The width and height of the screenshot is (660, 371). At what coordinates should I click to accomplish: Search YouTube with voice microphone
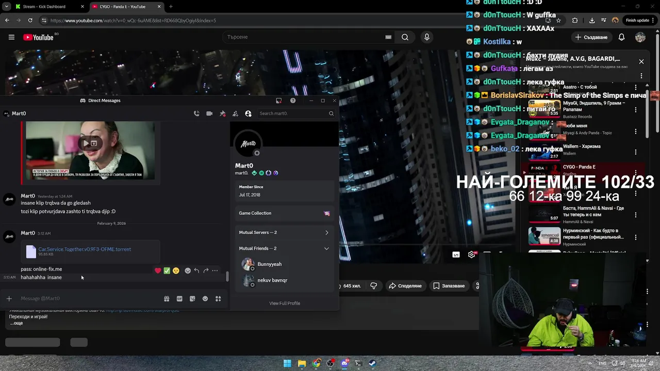(426, 37)
